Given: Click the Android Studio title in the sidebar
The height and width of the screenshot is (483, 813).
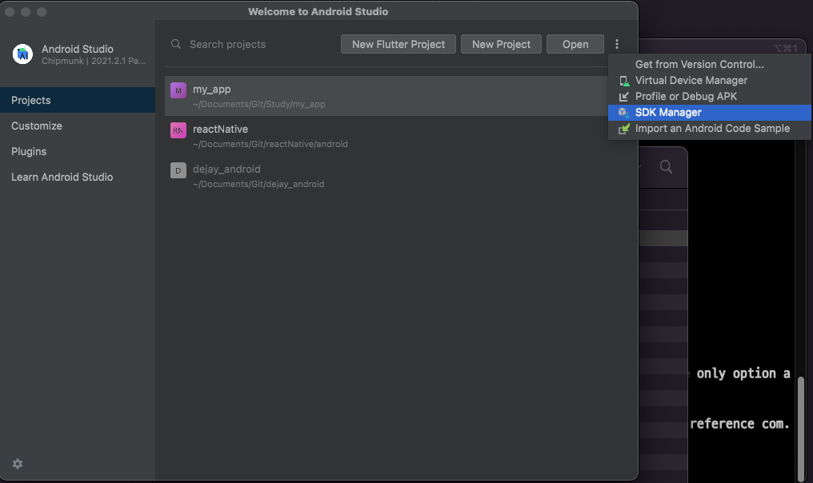Looking at the screenshot, I should tap(78, 49).
